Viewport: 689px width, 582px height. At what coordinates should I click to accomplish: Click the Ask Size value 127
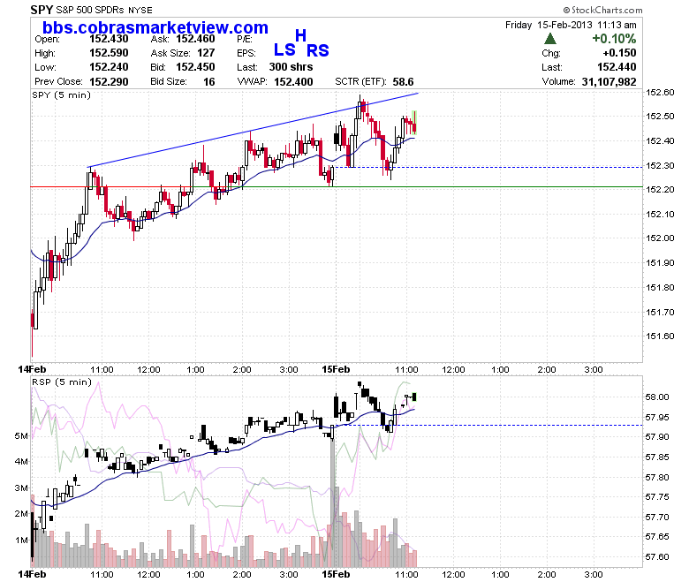206,53
